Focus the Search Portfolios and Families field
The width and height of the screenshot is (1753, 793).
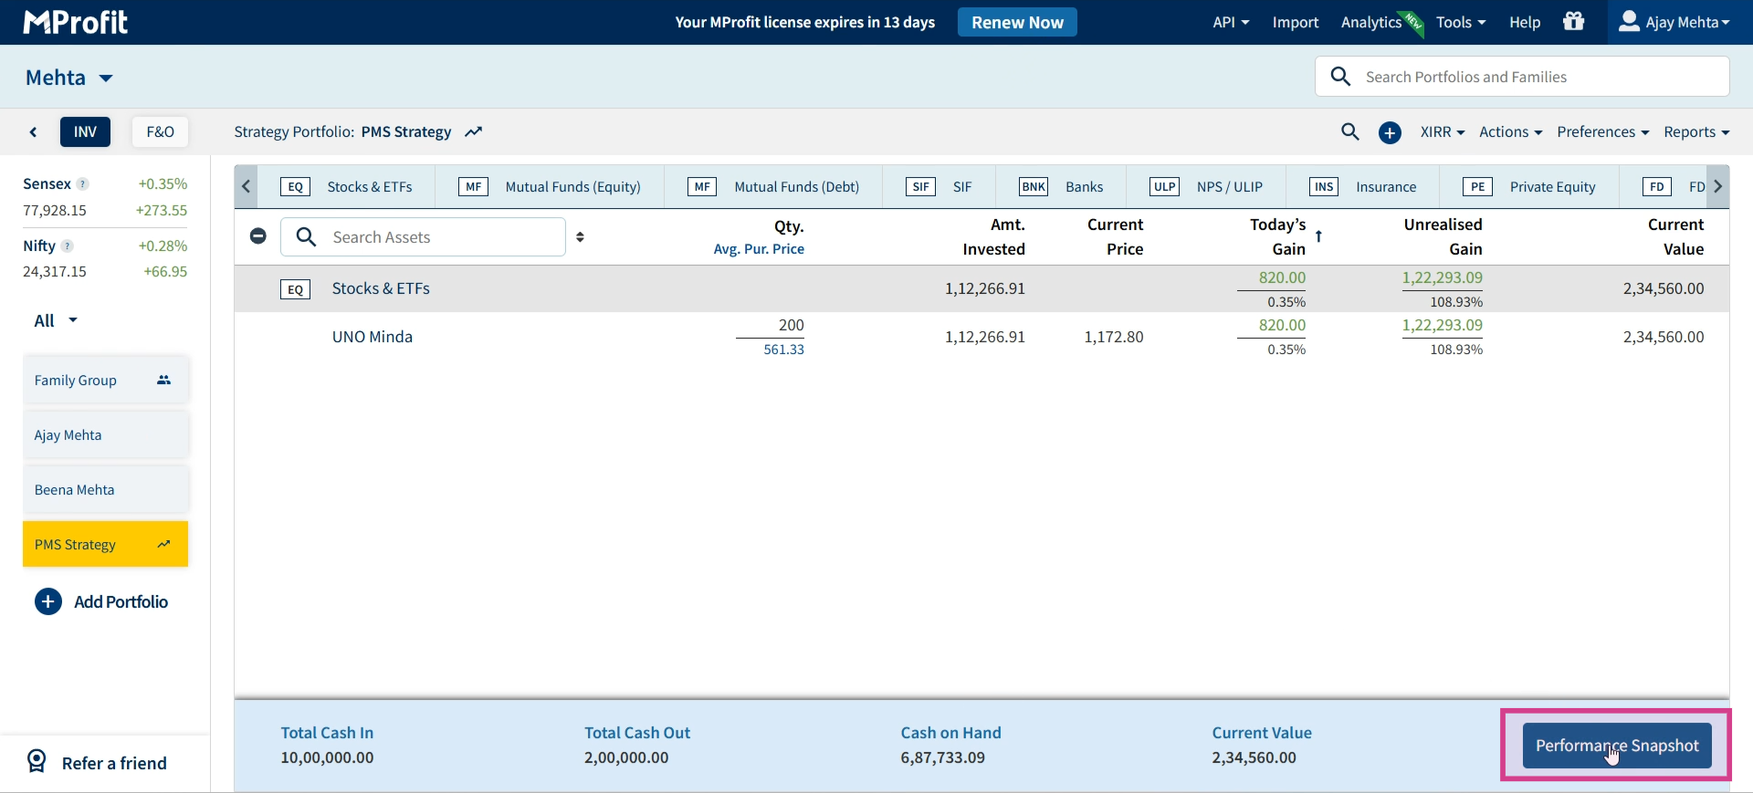coord(1522,77)
